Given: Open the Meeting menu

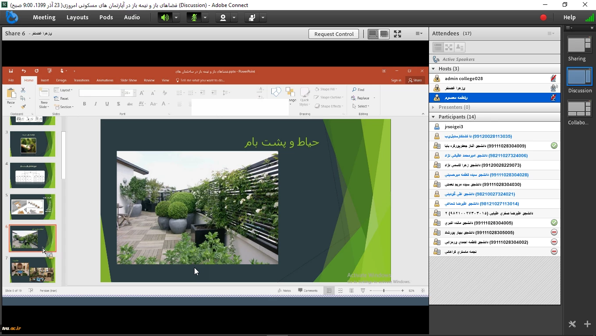Looking at the screenshot, I should point(44,17).
